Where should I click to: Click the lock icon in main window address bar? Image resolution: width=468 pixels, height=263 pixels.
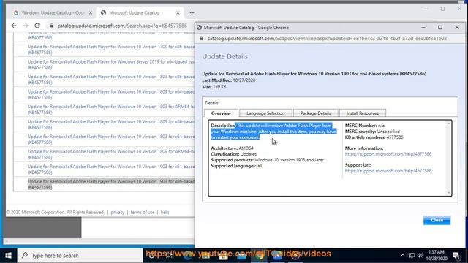click(52, 26)
